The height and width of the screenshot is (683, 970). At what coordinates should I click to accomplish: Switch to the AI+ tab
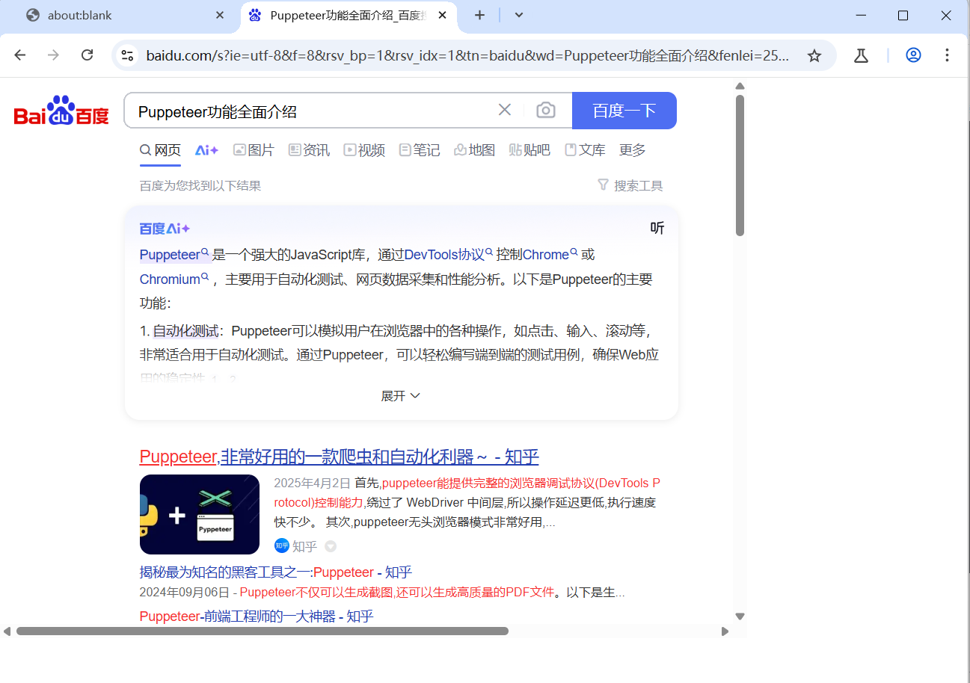tap(206, 150)
